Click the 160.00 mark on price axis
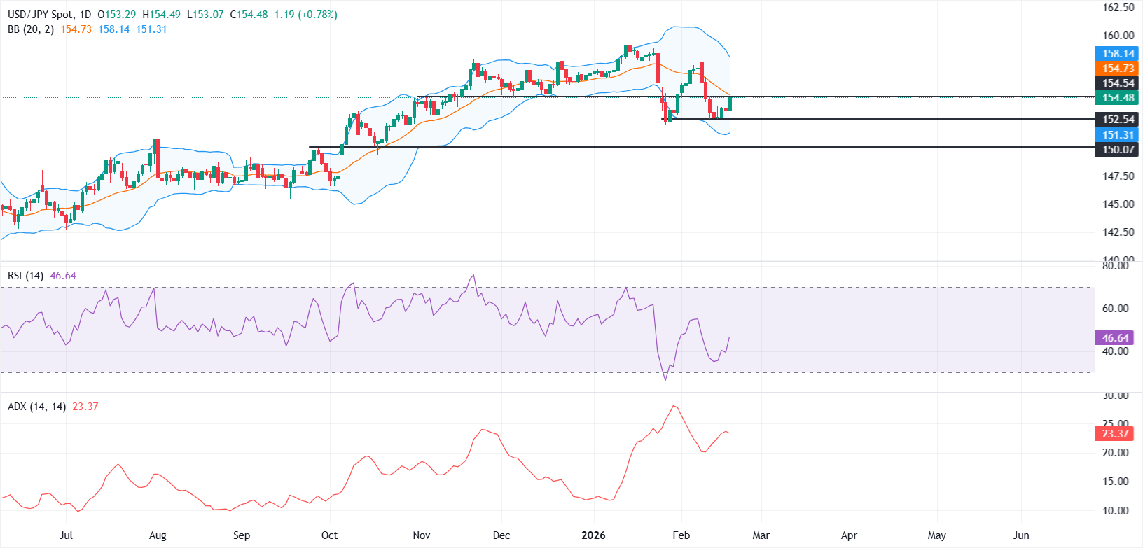This screenshot has height=548, width=1143. click(1118, 36)
